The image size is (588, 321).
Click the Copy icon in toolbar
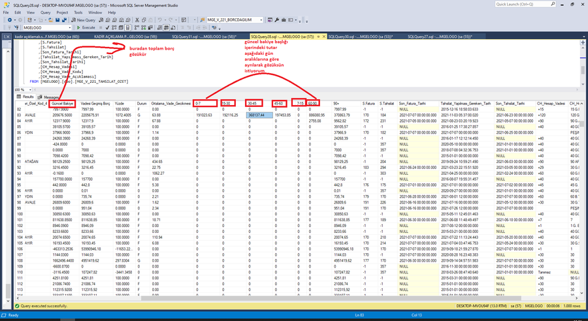point(144,20)
